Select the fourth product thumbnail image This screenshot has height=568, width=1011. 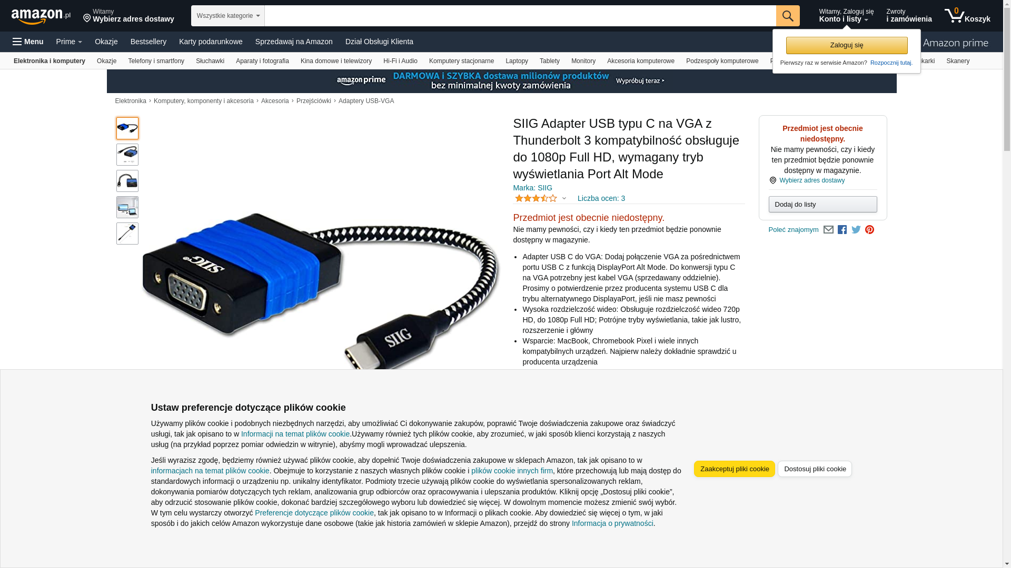tap(127, 207)
